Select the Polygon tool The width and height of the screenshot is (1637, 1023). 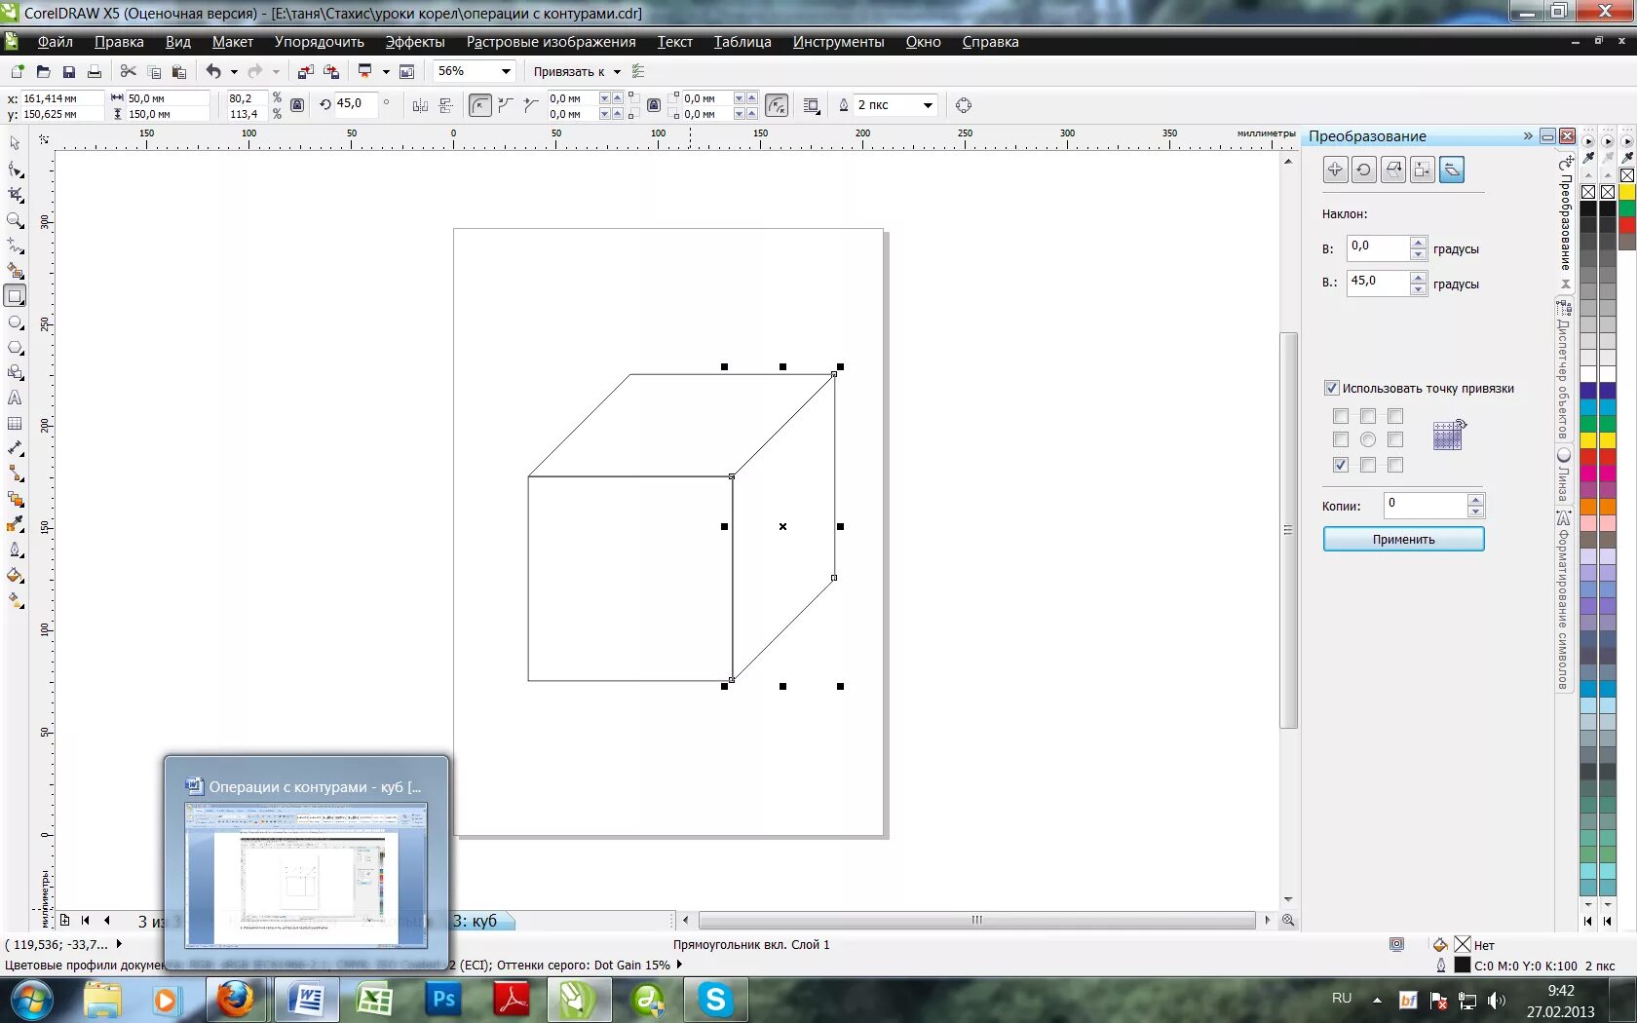click(x=15, y=347)
